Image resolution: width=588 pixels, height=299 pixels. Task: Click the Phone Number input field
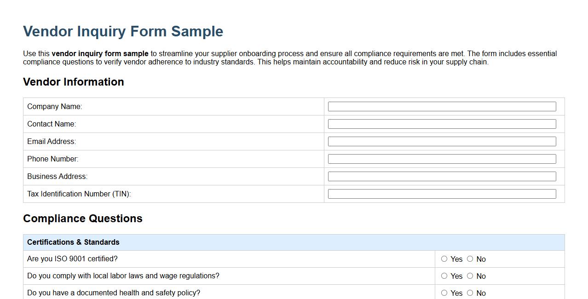point(441,159)
